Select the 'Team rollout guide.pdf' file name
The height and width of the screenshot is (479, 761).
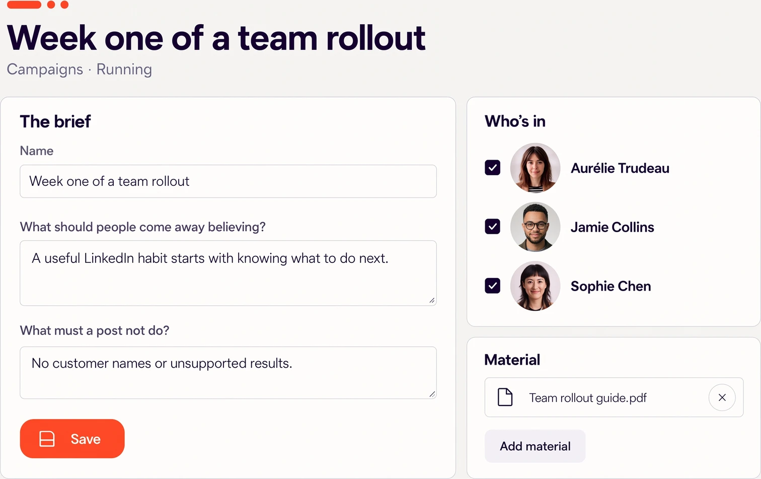click(588, 398)
